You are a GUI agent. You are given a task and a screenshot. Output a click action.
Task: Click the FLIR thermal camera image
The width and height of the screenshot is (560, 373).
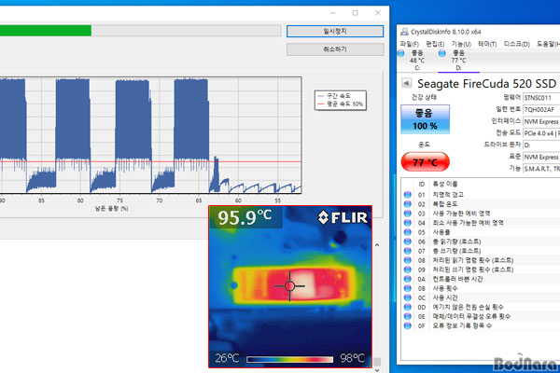click(x=290, y=286)
